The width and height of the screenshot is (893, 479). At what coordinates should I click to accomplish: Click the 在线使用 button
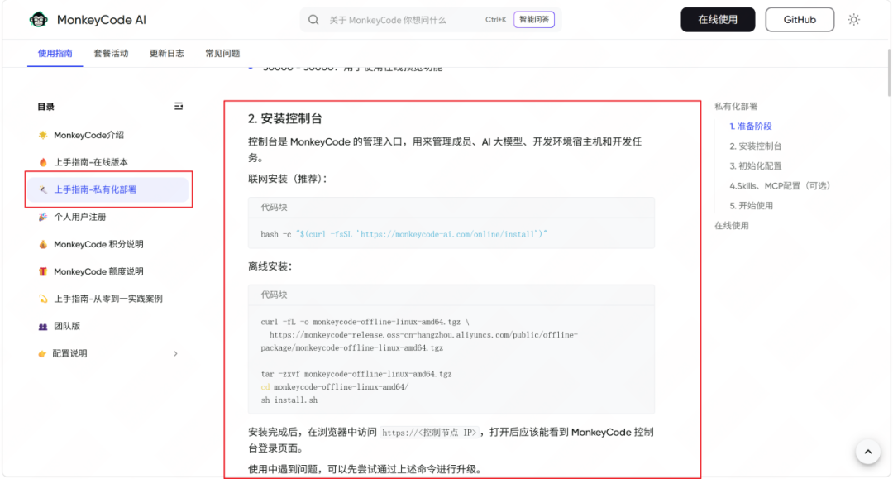pos(718,19)
